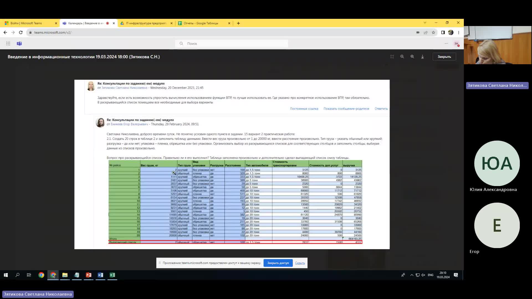Open Зятикова Светлана Николаевна author link
The height and width of the screenshot is (299, 532).
(124, 88)
